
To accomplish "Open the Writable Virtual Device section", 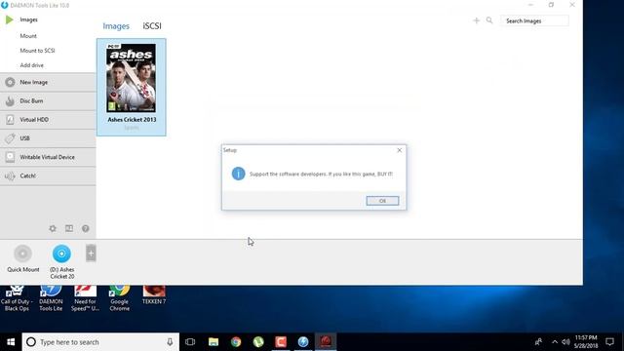I will [48, 157].
